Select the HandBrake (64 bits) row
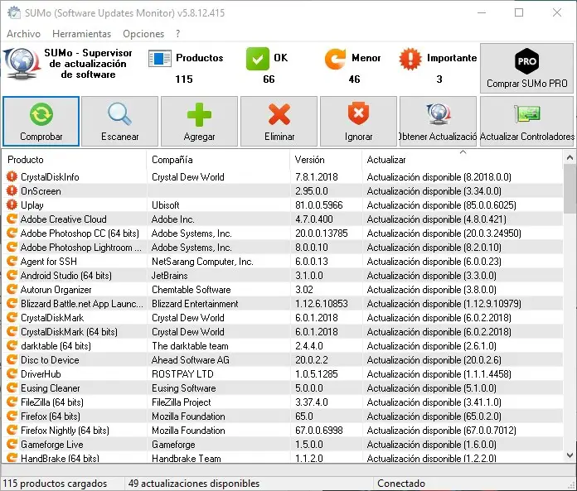The image size is (577, 491). (284, 458)
